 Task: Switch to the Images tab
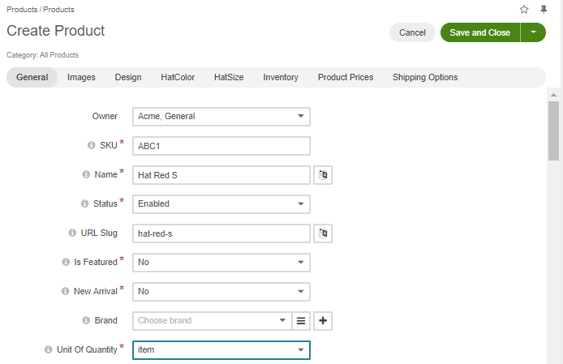tap(81, 78)
